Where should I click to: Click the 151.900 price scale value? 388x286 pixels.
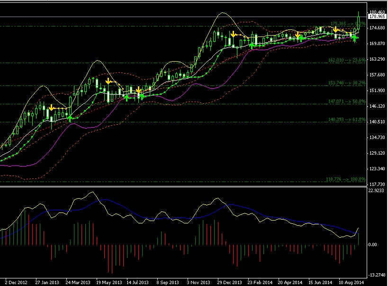(377, 90)
